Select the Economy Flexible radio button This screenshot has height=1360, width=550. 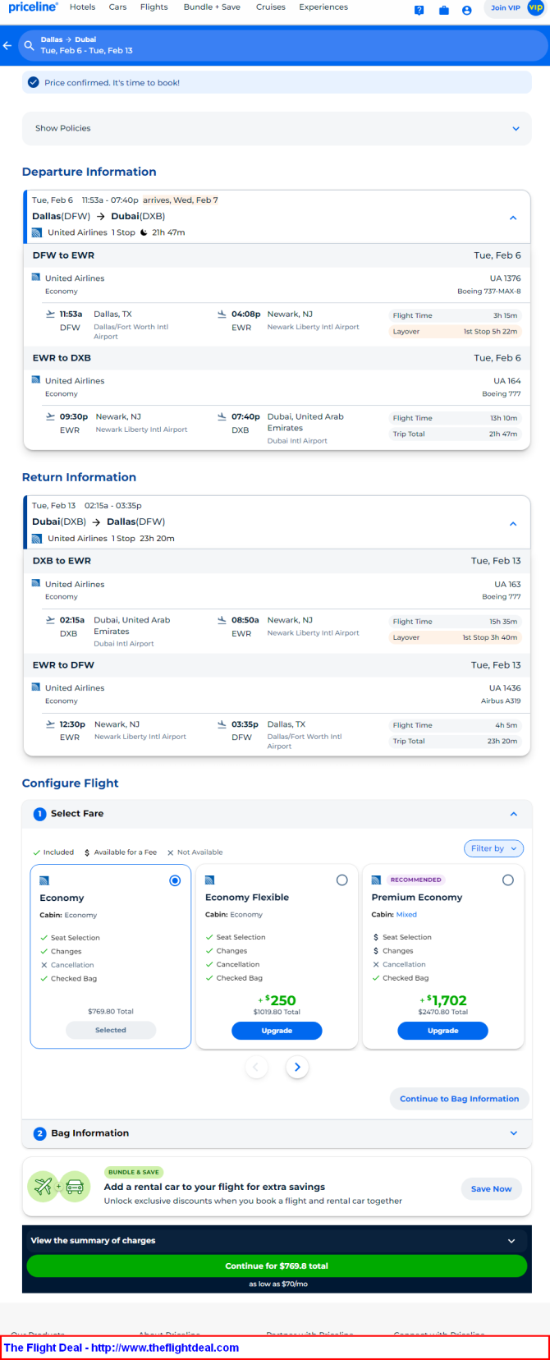341,880
